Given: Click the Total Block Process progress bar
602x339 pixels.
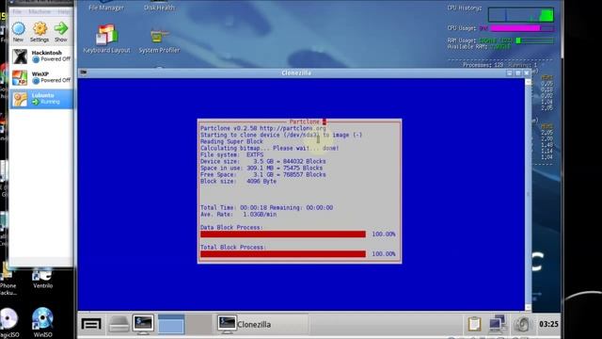Looking at the screenshot, I should click(283, 254).
